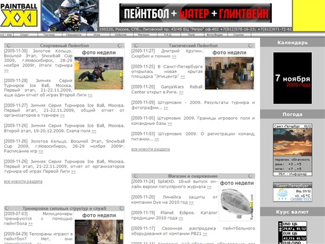Open the header photo of the masked paintball player

point(70,16)
